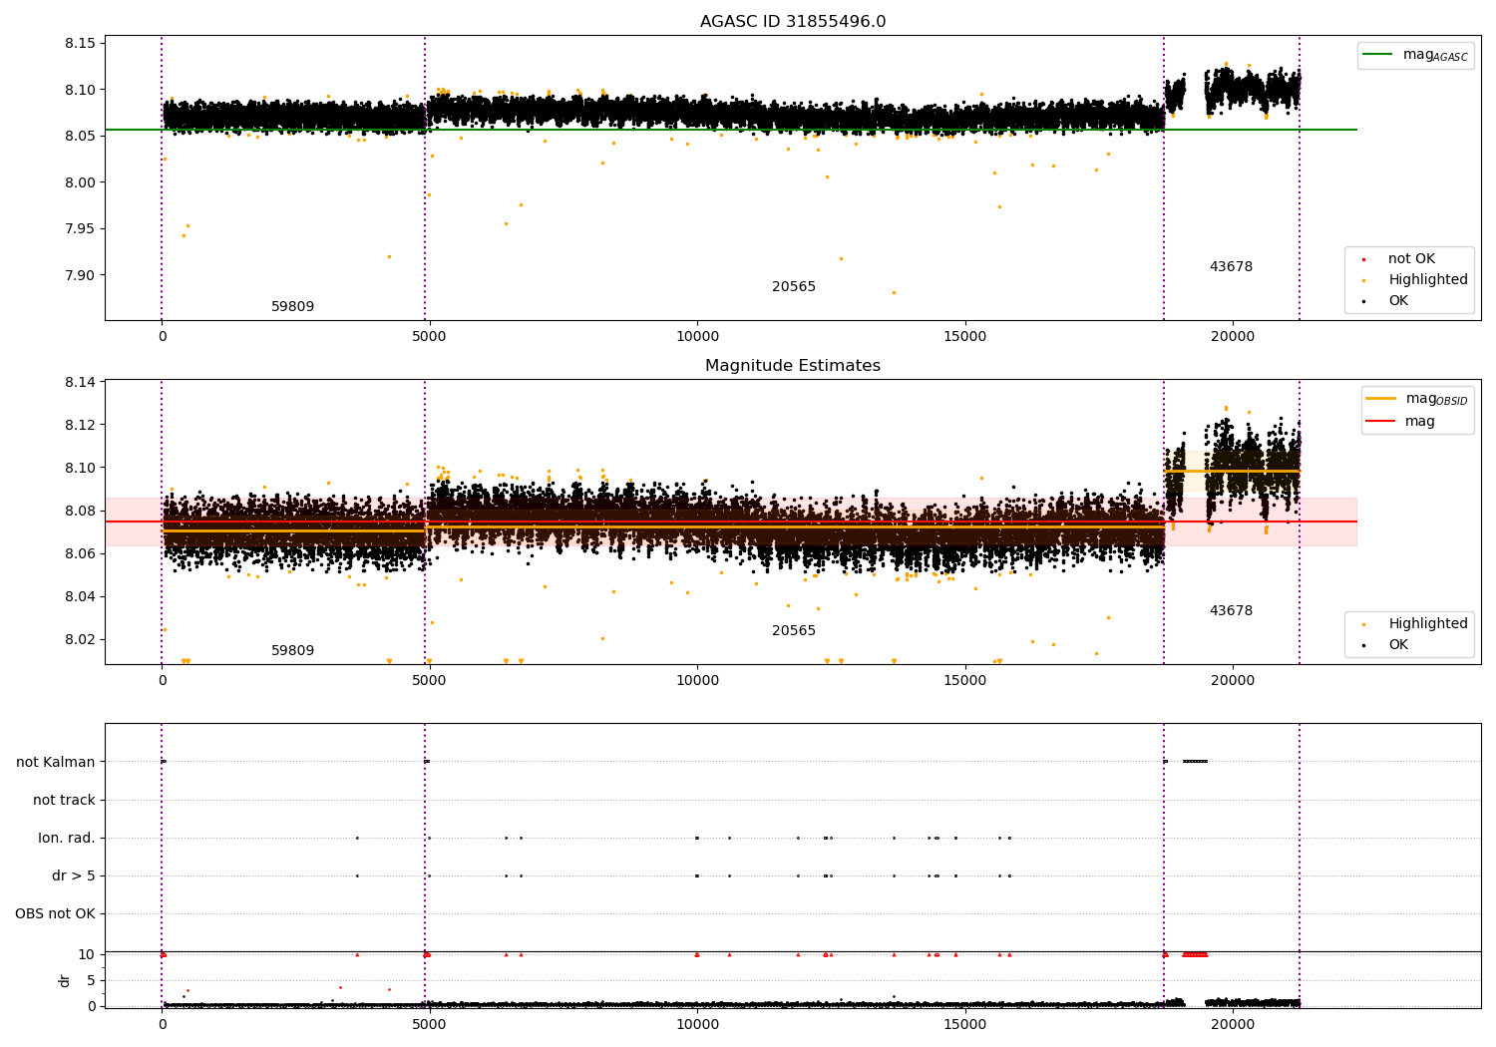Screen dimensions: 1496x1047
Task: Click the 'Ion. rad.' row label
Action: tap(67, 839)
